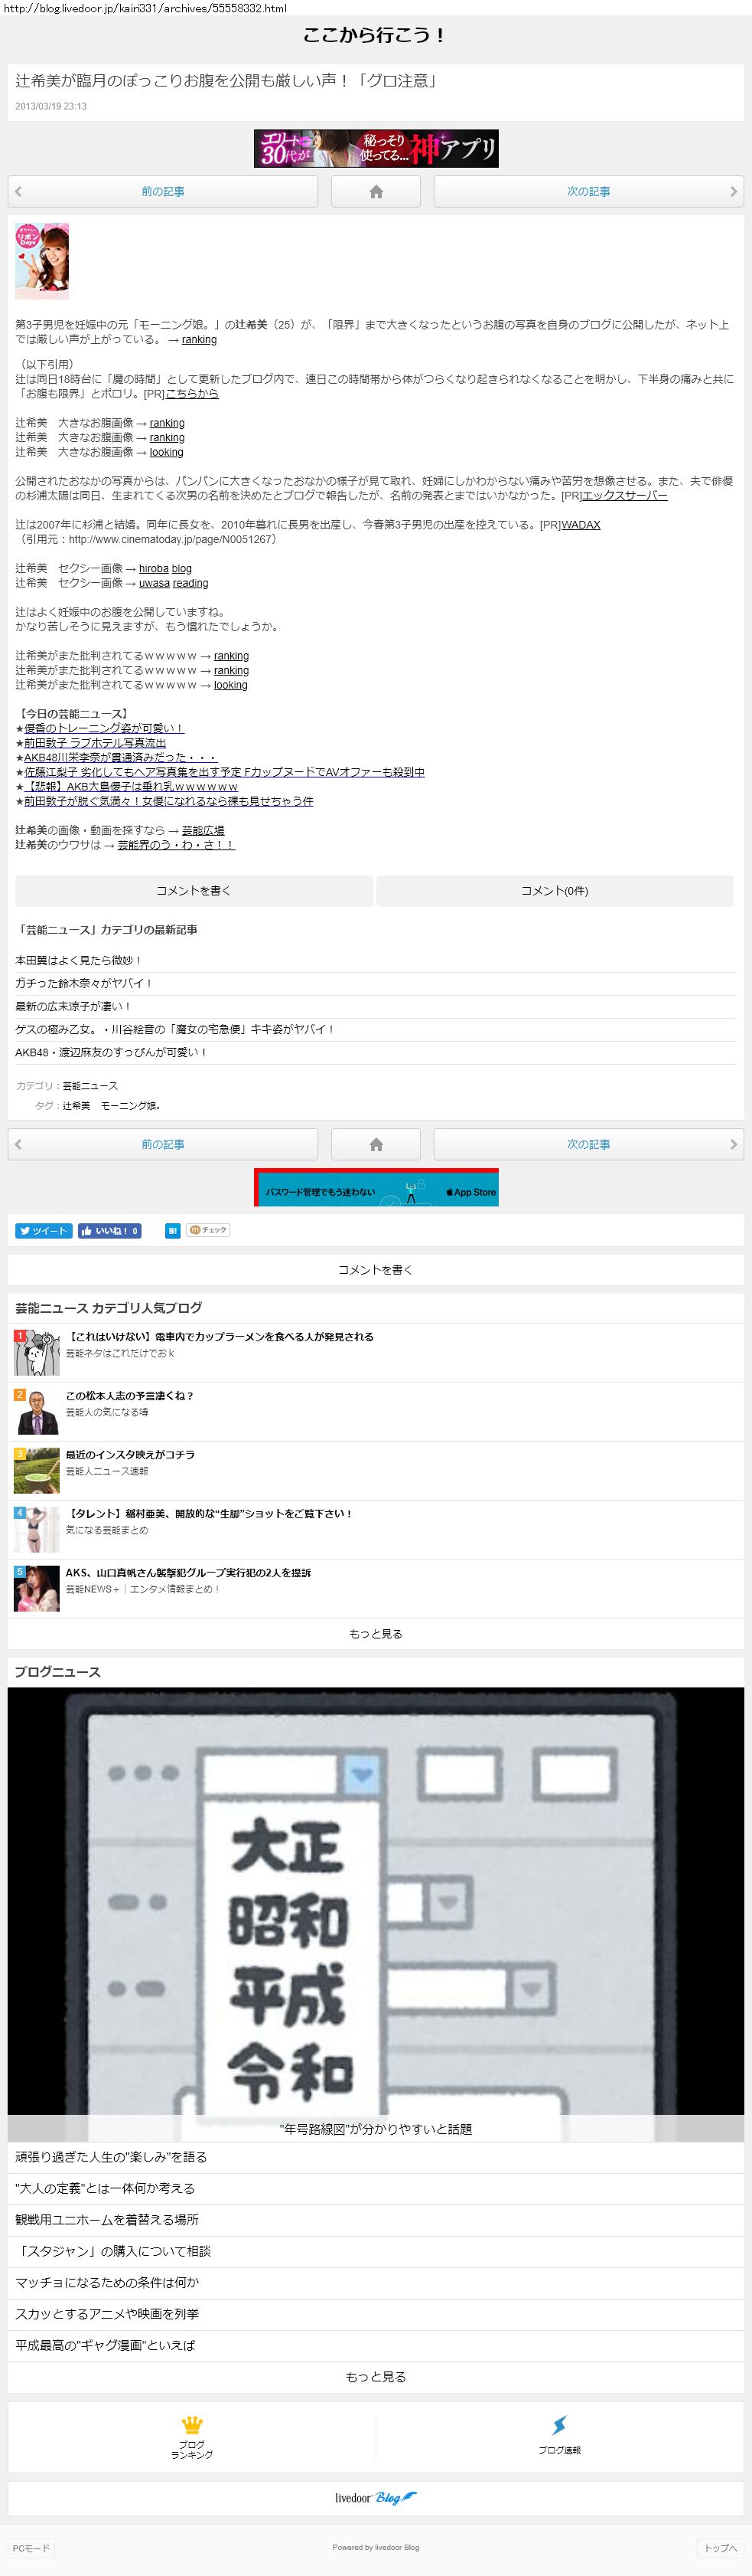Viewport: 752px width, 2576px height.
Task: Open thumbnail for この松本人志の予言凄くね？
Action: tap(37, 1412)
